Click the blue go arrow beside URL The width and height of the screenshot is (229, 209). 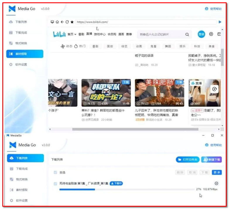coord(220,22)
